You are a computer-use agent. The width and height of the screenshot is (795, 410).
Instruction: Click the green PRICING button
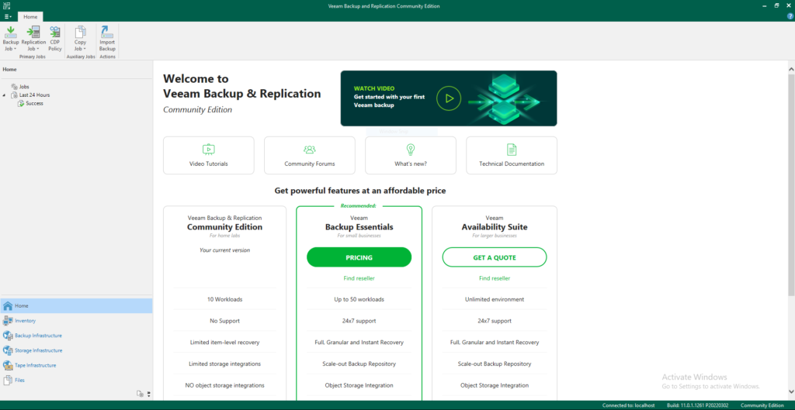359,257
